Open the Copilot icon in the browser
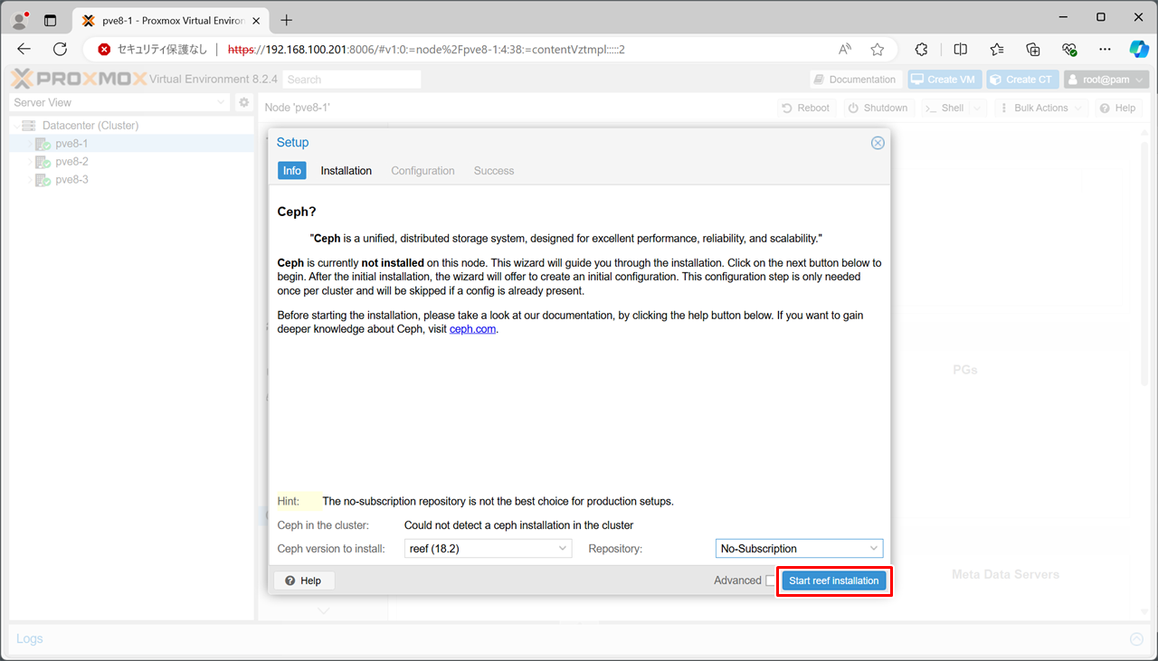1158x661 pixels. (1138, 50)
